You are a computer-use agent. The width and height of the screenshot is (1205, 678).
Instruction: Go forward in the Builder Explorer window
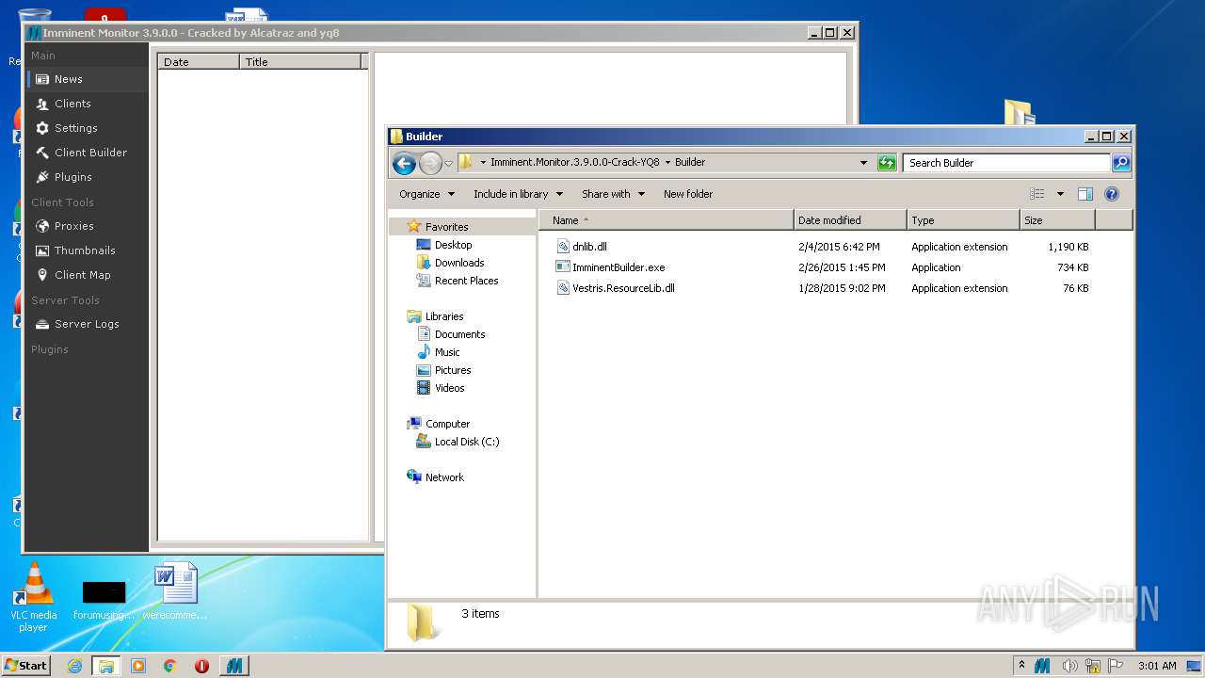point(430,163)
